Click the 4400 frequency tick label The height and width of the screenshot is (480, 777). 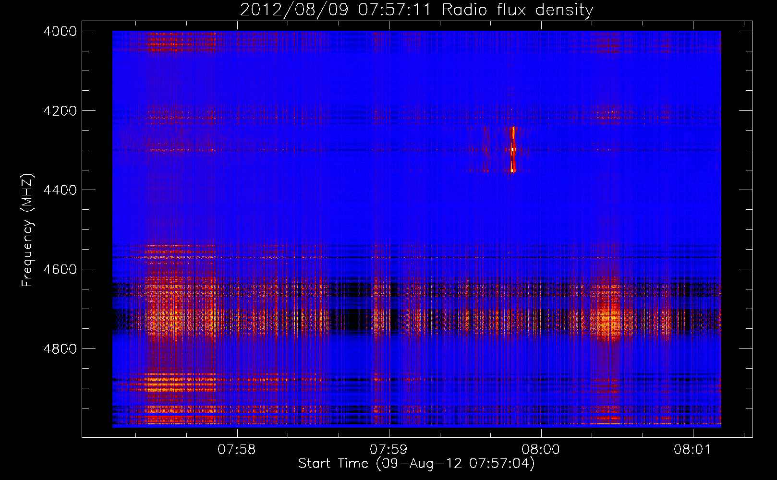pyautogui.click(x=60, y=190)
